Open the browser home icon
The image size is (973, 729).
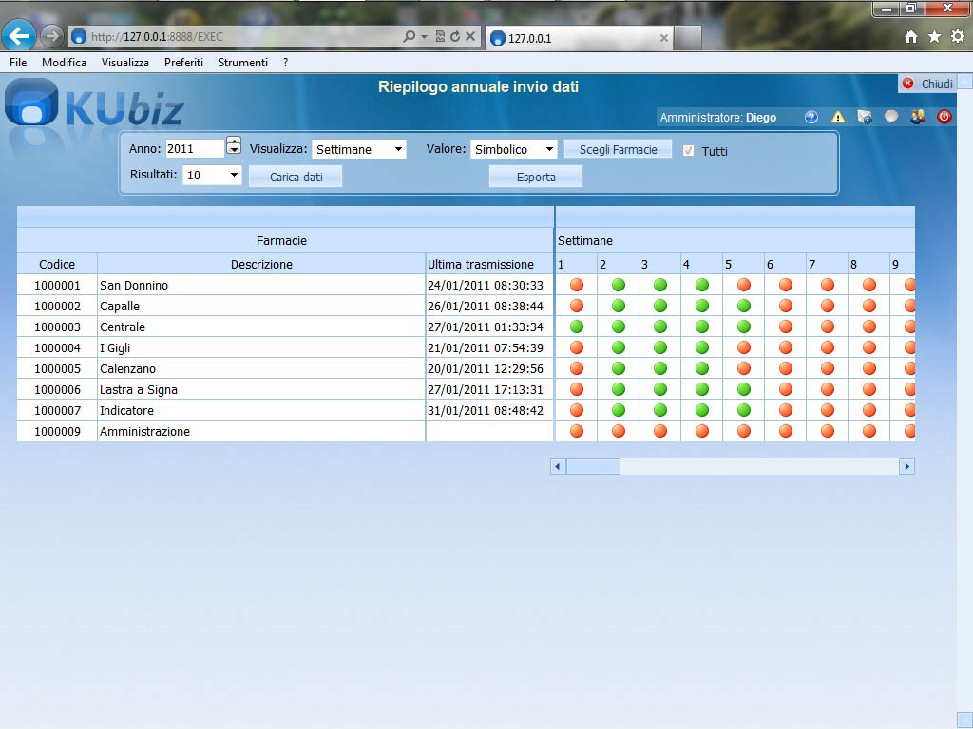tap(910, 37)
